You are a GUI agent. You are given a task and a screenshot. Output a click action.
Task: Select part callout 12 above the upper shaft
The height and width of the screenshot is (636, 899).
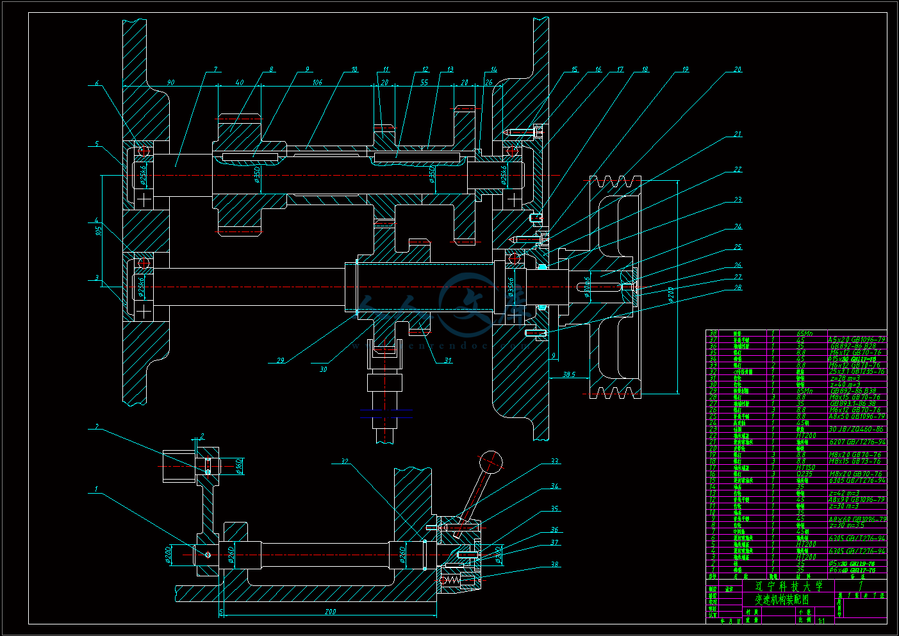[x=425, y=69]
